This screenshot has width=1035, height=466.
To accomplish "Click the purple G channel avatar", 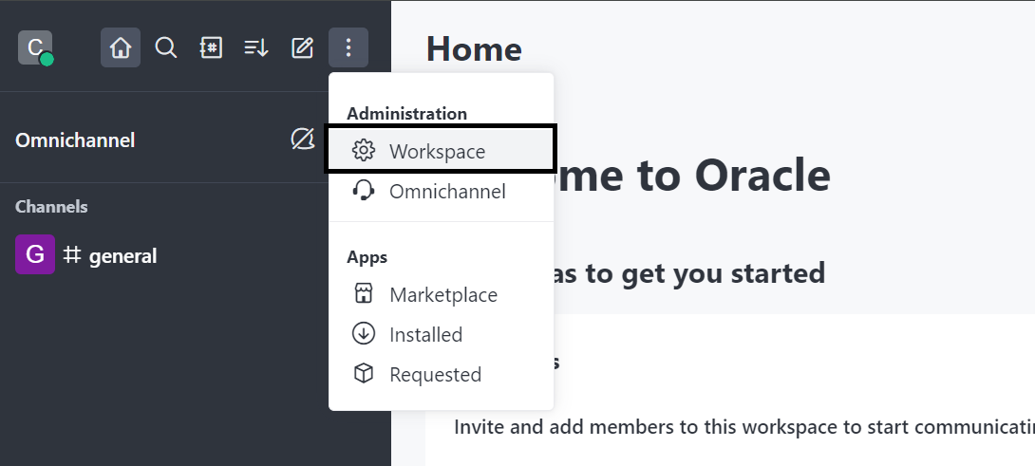I will (35, 254).
